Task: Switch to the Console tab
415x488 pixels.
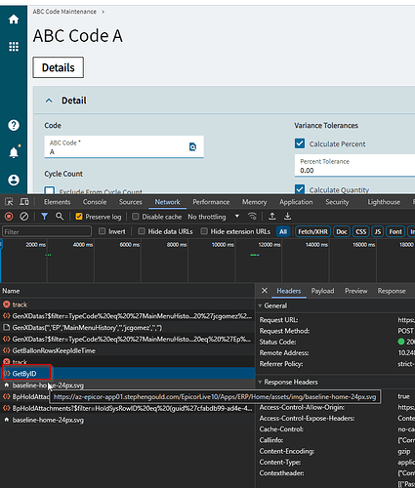Action: pyautogui.click(x=95, y=202)
